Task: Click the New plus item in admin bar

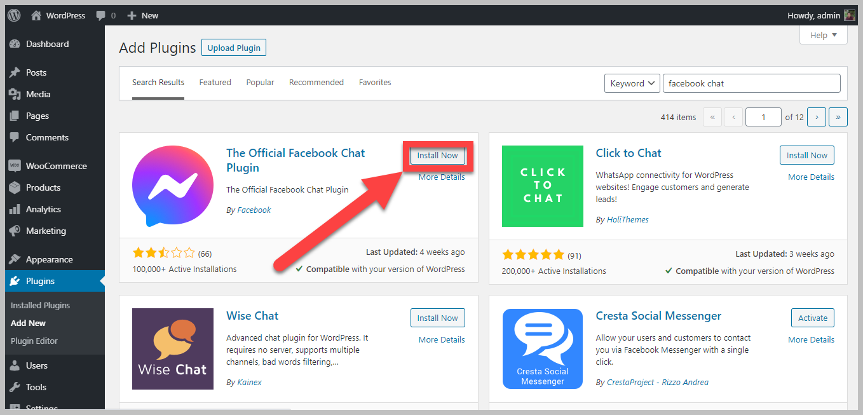Action: 142,15
